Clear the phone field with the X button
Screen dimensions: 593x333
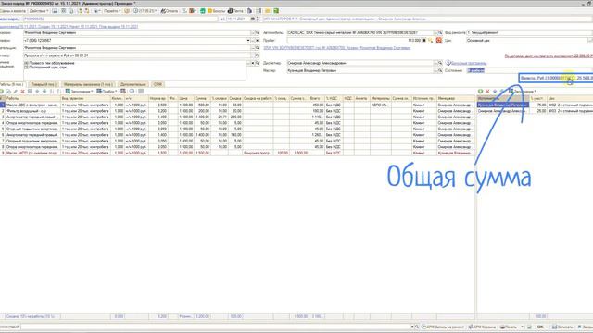258,41
